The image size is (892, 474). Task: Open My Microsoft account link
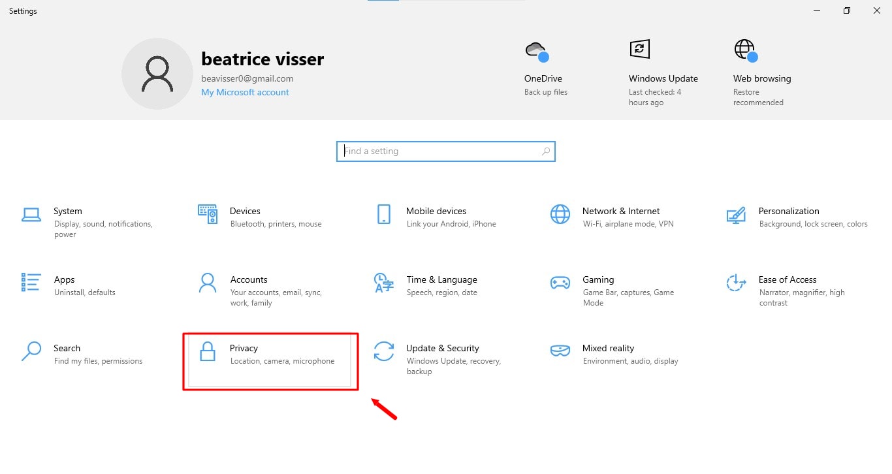(x=245, y=92)
